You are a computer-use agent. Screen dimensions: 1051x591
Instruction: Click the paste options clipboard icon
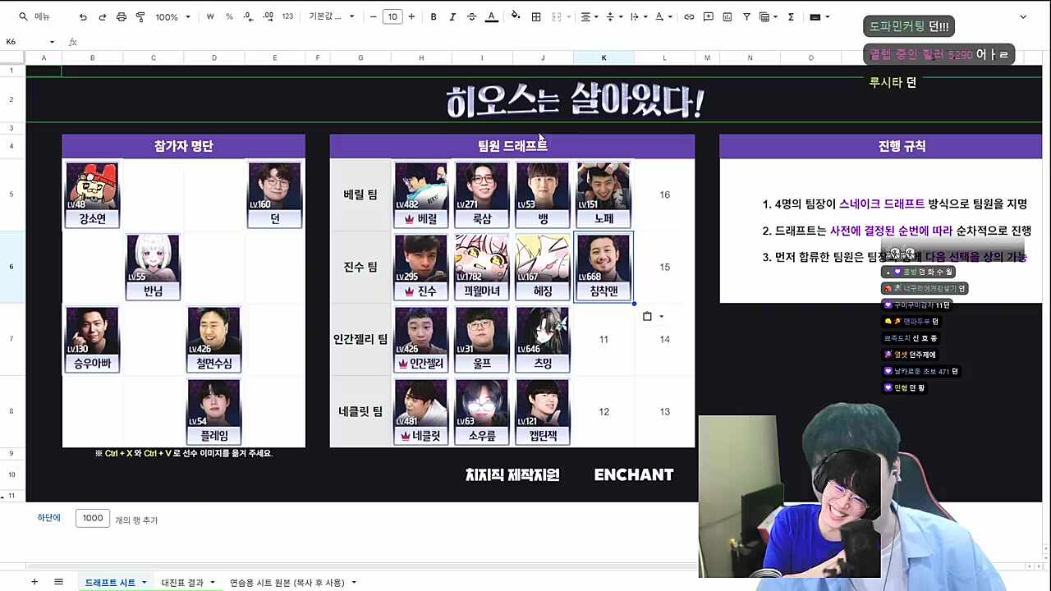coord(647,316)
